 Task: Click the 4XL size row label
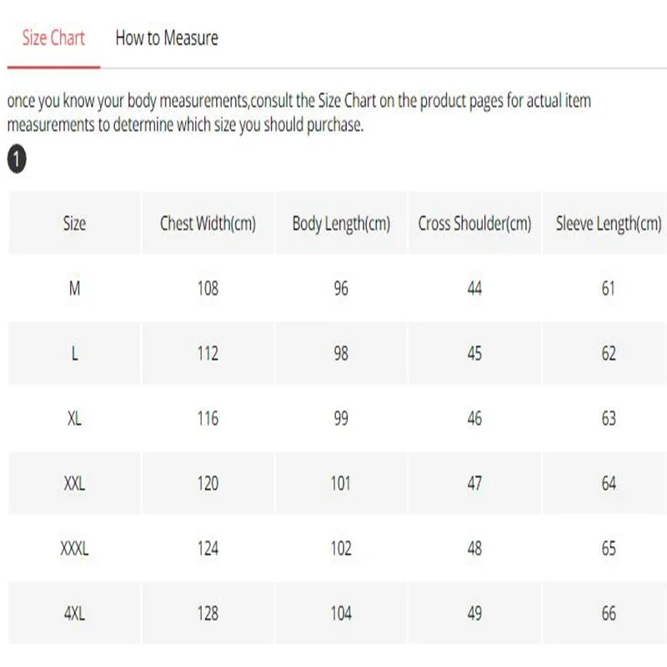74,614
